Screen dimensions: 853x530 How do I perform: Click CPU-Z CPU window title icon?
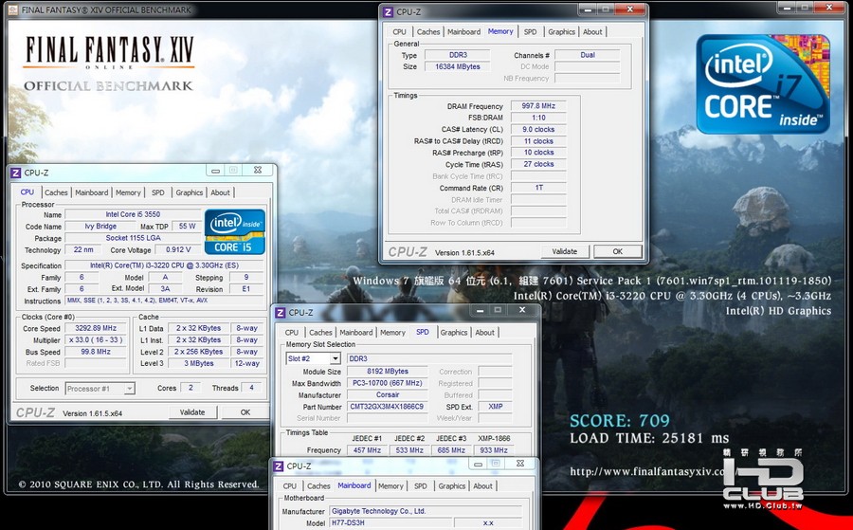pos(16,173)
